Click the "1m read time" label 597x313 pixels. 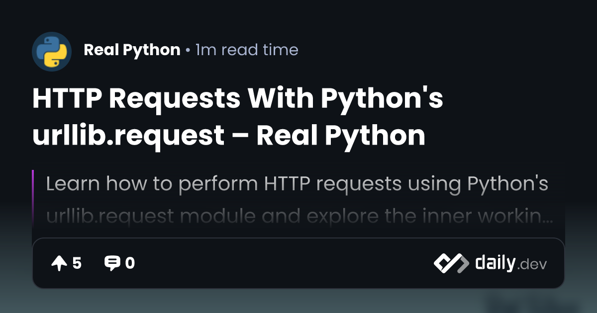pyautogui.click(x=247, y=50)
